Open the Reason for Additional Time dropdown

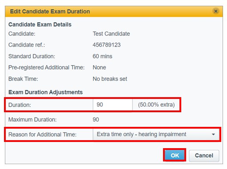[x=156, y=134]
